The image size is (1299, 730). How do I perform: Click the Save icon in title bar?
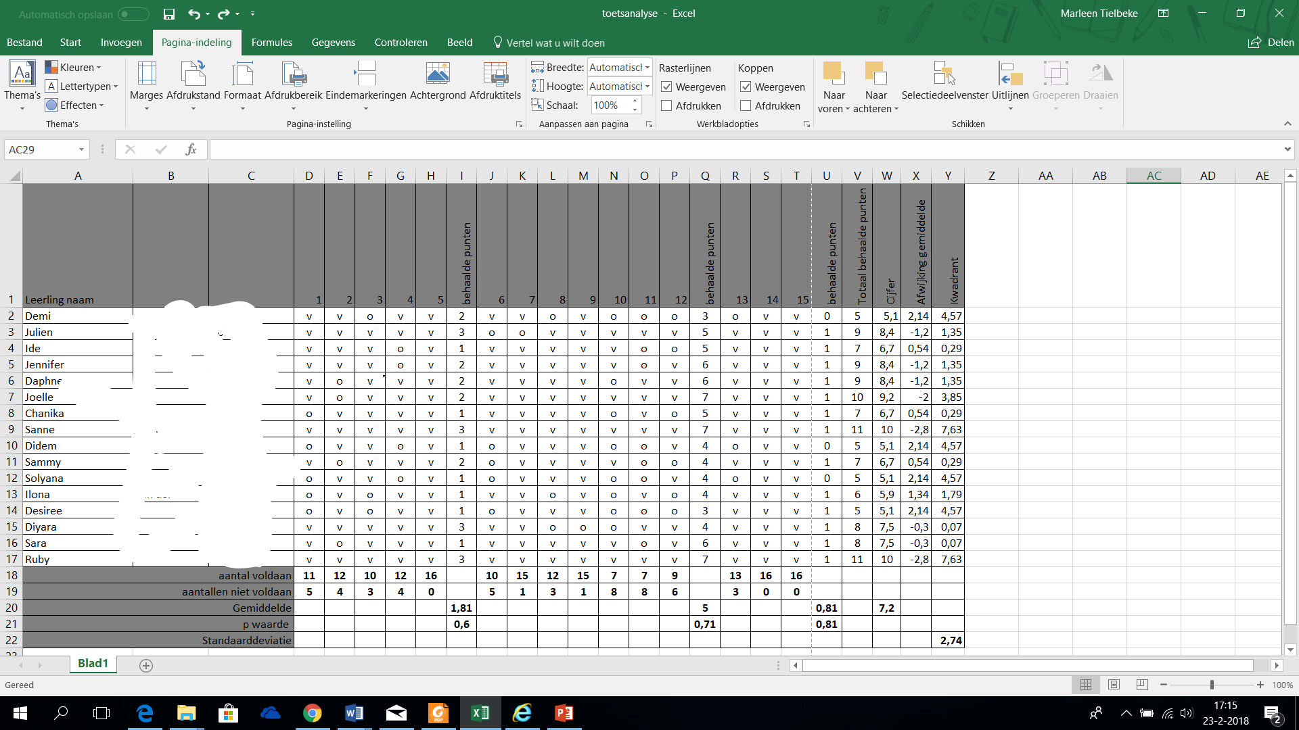coord(169,14)
